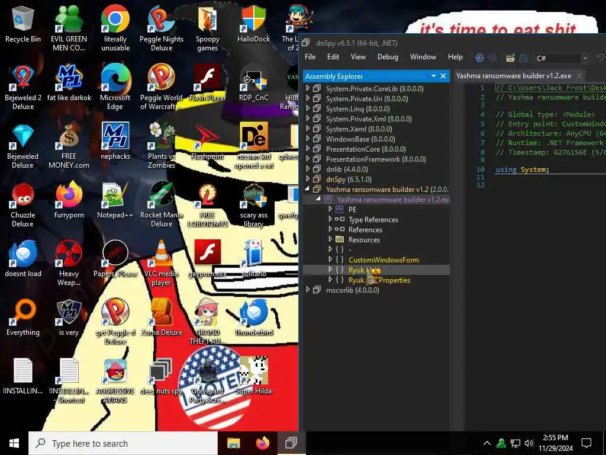606x455 pixels.
Task: Launch Notepad++ from desktop
Action: pyautogui.click(x=115, y=201)
